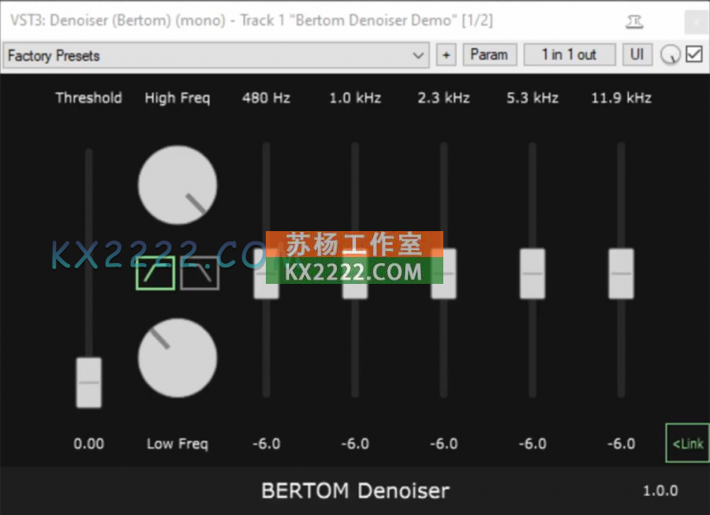Click the Low Freq knob
Screen dimensions: 710x515
click(177, 358)
